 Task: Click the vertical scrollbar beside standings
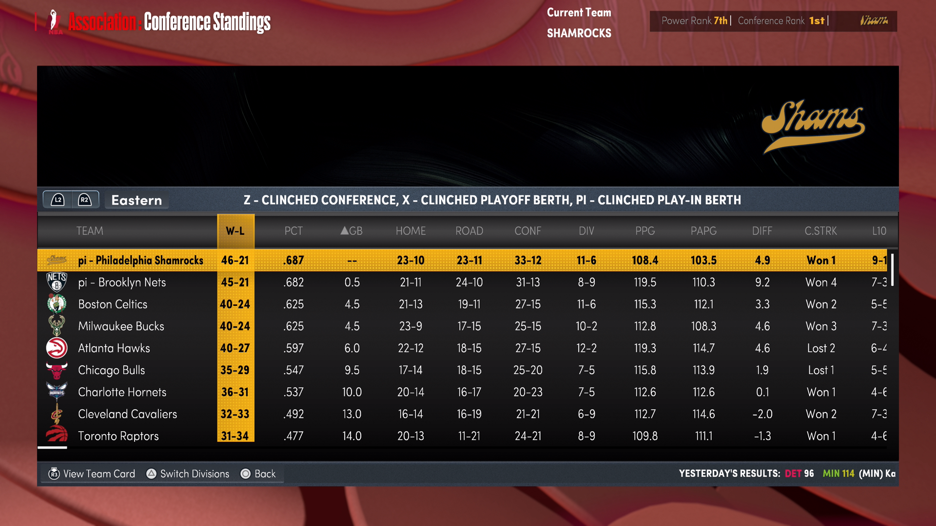pos(892,269)
